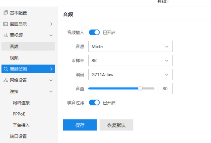Open the 编码 G711A-law dropdown
The height and width of the screenshot is (143, 211).
(130, 75)
